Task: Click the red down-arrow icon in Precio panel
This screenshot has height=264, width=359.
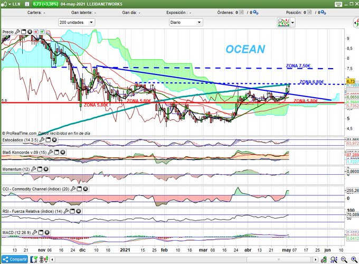Action: click(36, 32)
